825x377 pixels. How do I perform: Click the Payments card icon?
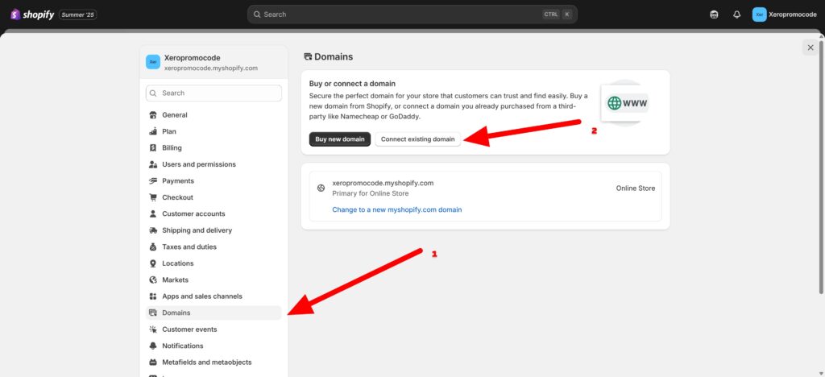[x=153, y=181]
